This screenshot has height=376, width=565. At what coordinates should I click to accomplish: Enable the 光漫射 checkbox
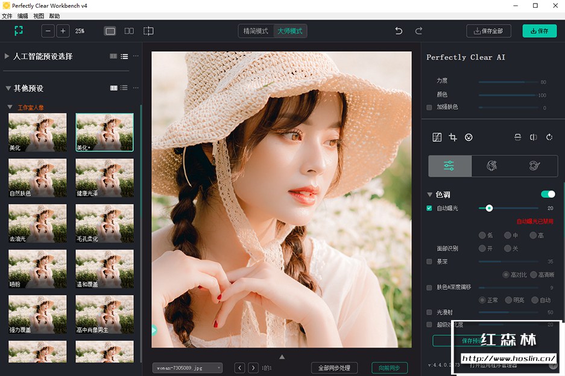[429, 312]
